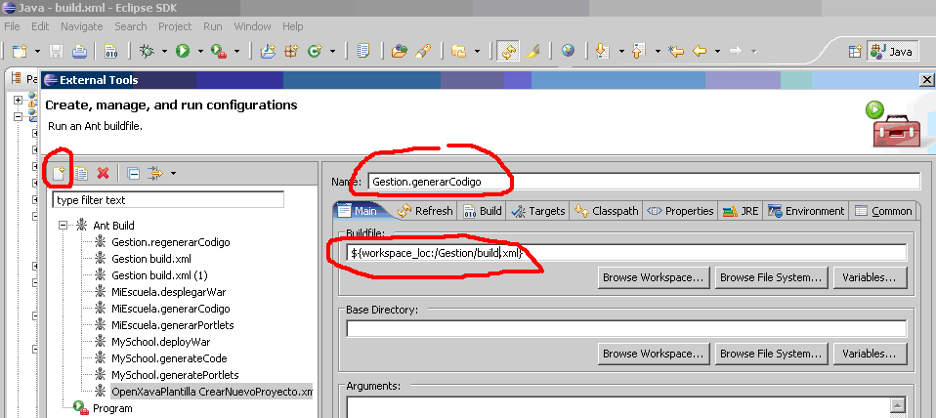The image size is (936, 418).
Task: Open the filter options dropdown arrow
Action: point(173,174)
